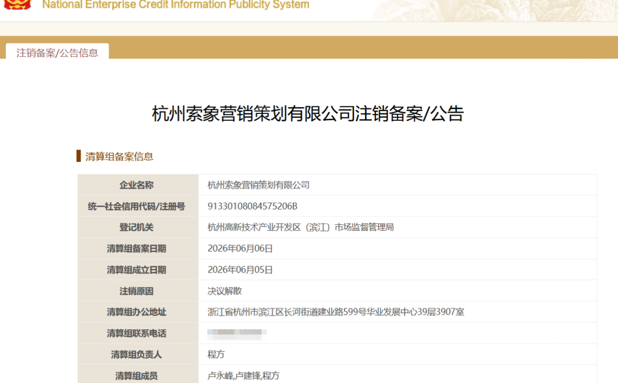
Task: Select 杭州高新技术产业开发区（滨江）市场监督管理局 value
Action: pyautogui.click(x=300, y=227)
